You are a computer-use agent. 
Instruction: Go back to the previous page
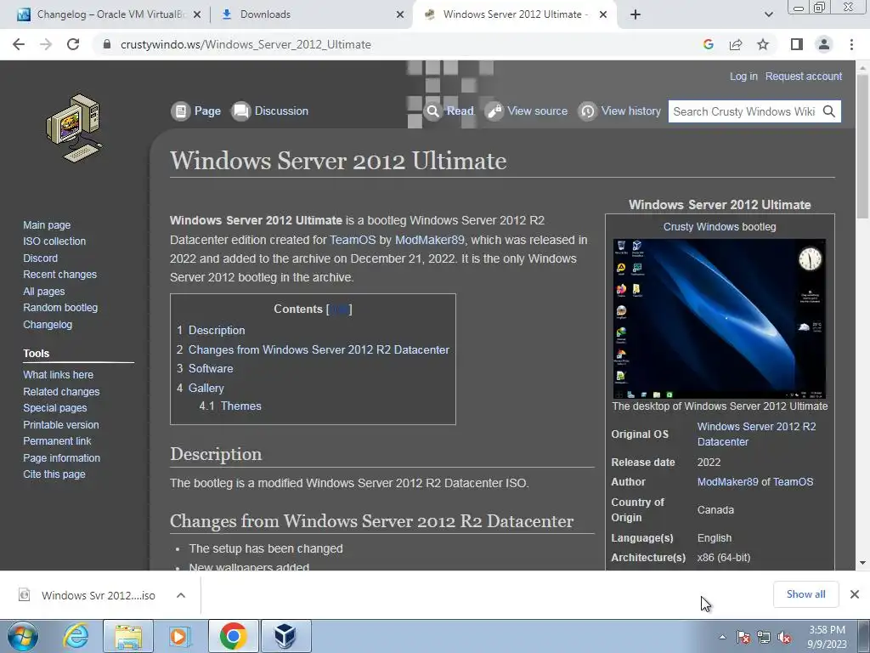(19, 44)
